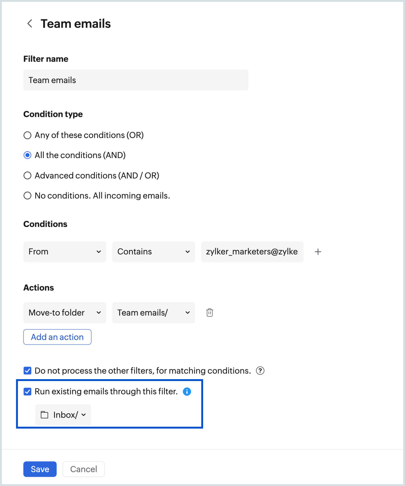405x486 pixels.
Task: Choose Advanced conditions (AND / OR)
Action: pyautogui.click(x=27, y=176)
